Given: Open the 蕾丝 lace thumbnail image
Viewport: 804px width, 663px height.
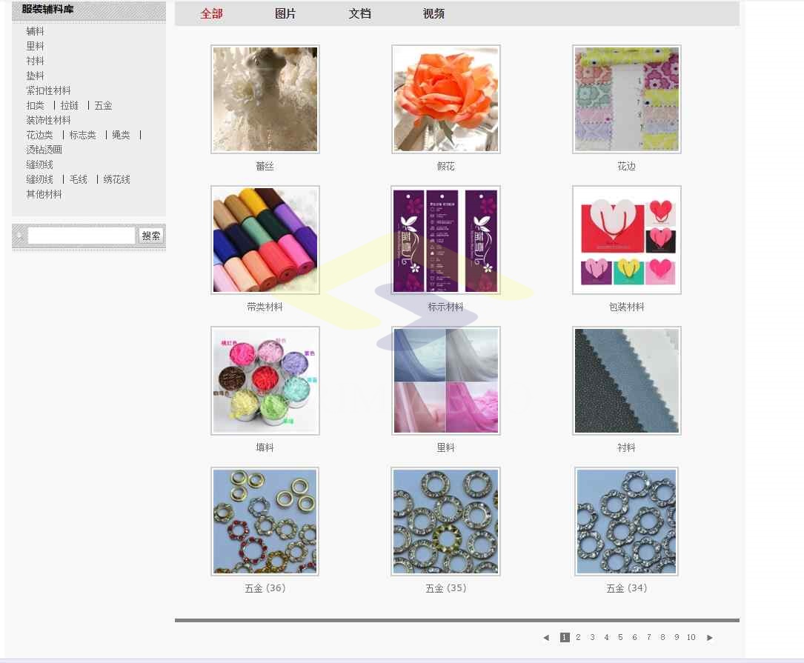Looking at the screenshot, I should tap(265, 99).
